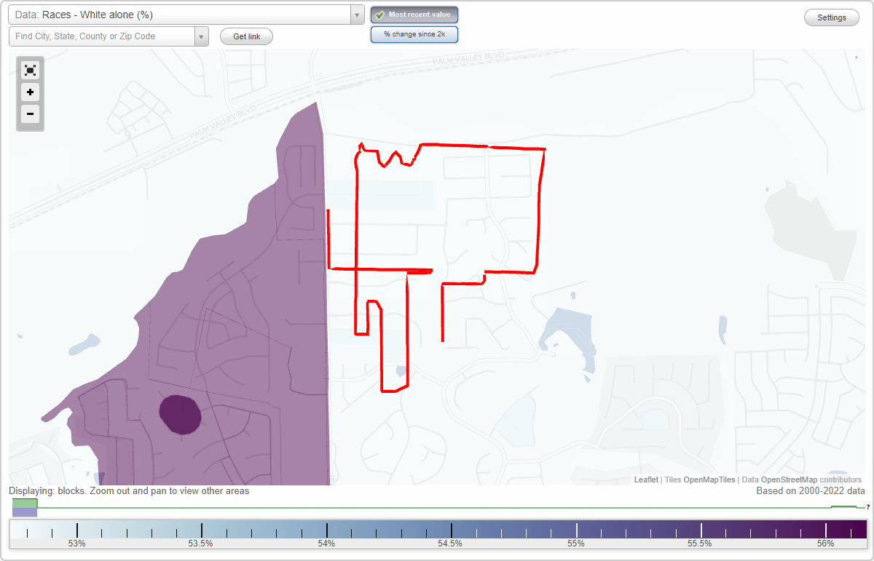Open the OpenMapTiles link
Image resolution: width=874 pixels, height=561 pixels.
709,480
